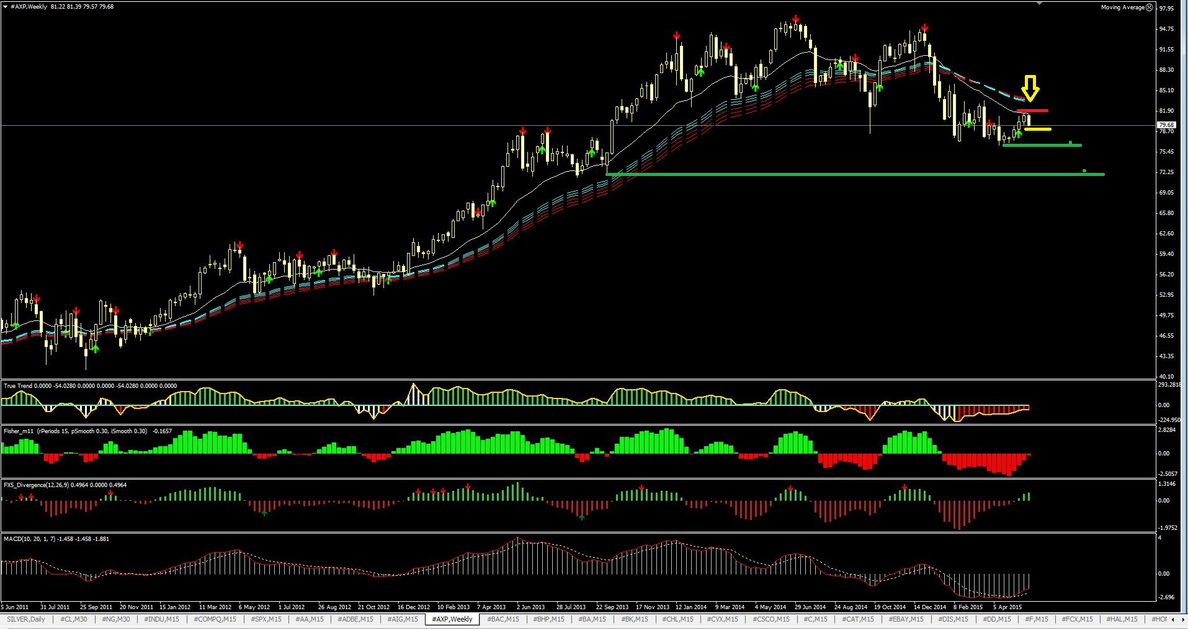Go to the #INDU,M15 chart tab
Viewport: 1188px width, 629px height.
point(161,619)
